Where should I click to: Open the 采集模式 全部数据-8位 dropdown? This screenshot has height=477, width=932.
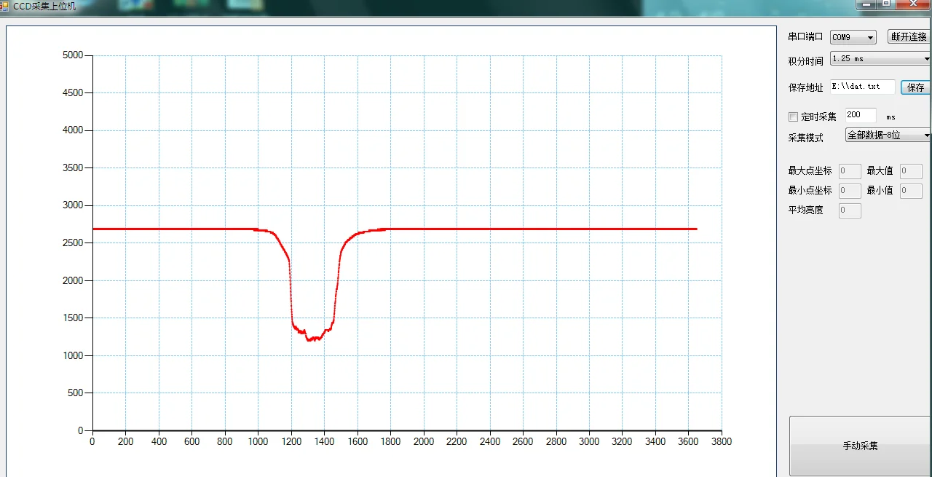pyautogui.click(x=888, y=135)
